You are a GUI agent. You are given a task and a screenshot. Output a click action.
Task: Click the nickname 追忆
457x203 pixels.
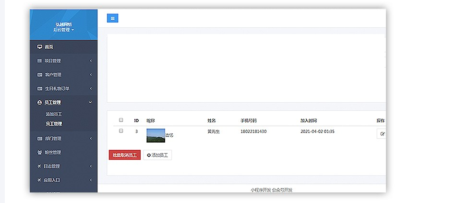click(x=169, y=135)
